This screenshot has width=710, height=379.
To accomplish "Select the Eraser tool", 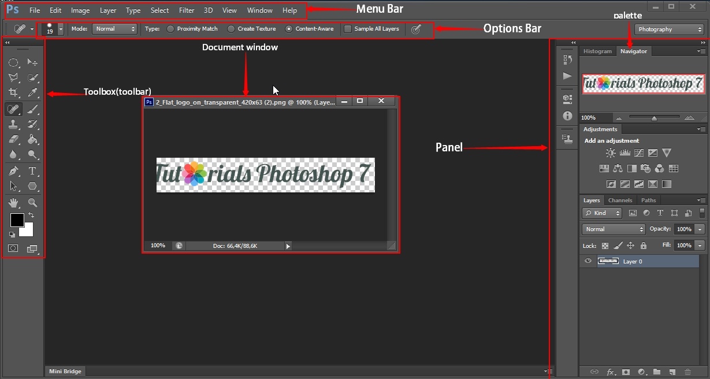I will click(13, 139).
